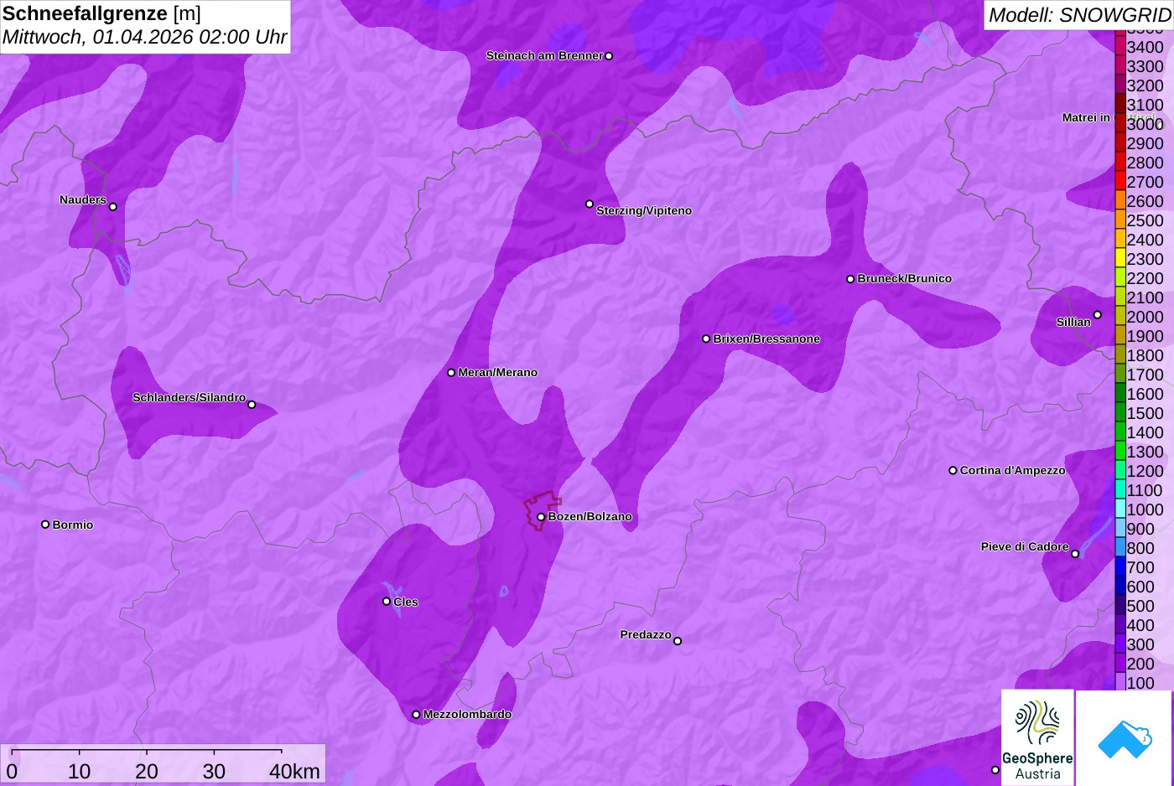This screenshot has height=786, width=1174.
Task: Select the Cles location marker dot
Action: [387, 602]
